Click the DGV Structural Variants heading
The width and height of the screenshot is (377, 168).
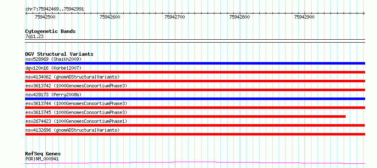59,54
